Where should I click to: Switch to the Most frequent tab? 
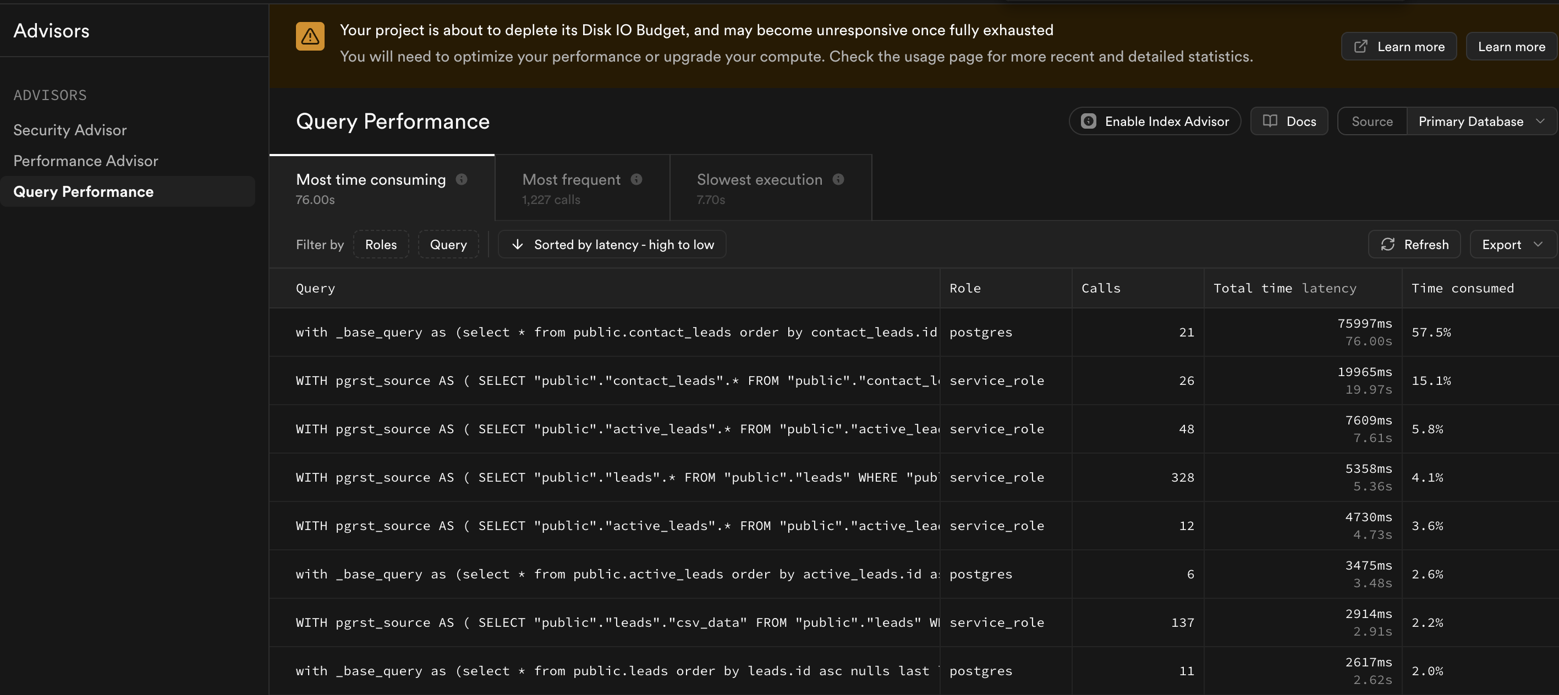click(581, 187)
